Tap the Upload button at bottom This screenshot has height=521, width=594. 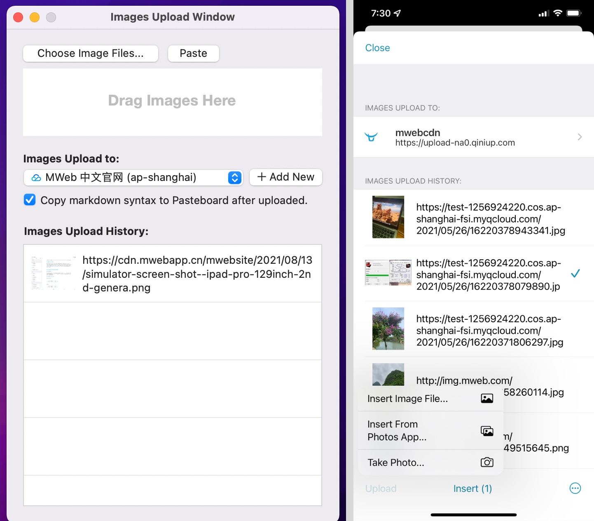pos(381,488)
